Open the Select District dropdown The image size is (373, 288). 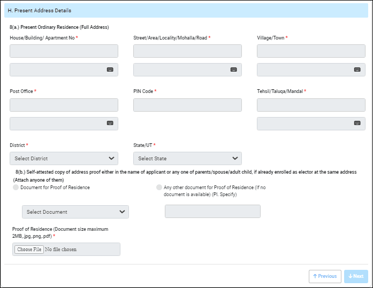[x=64, y=158]
